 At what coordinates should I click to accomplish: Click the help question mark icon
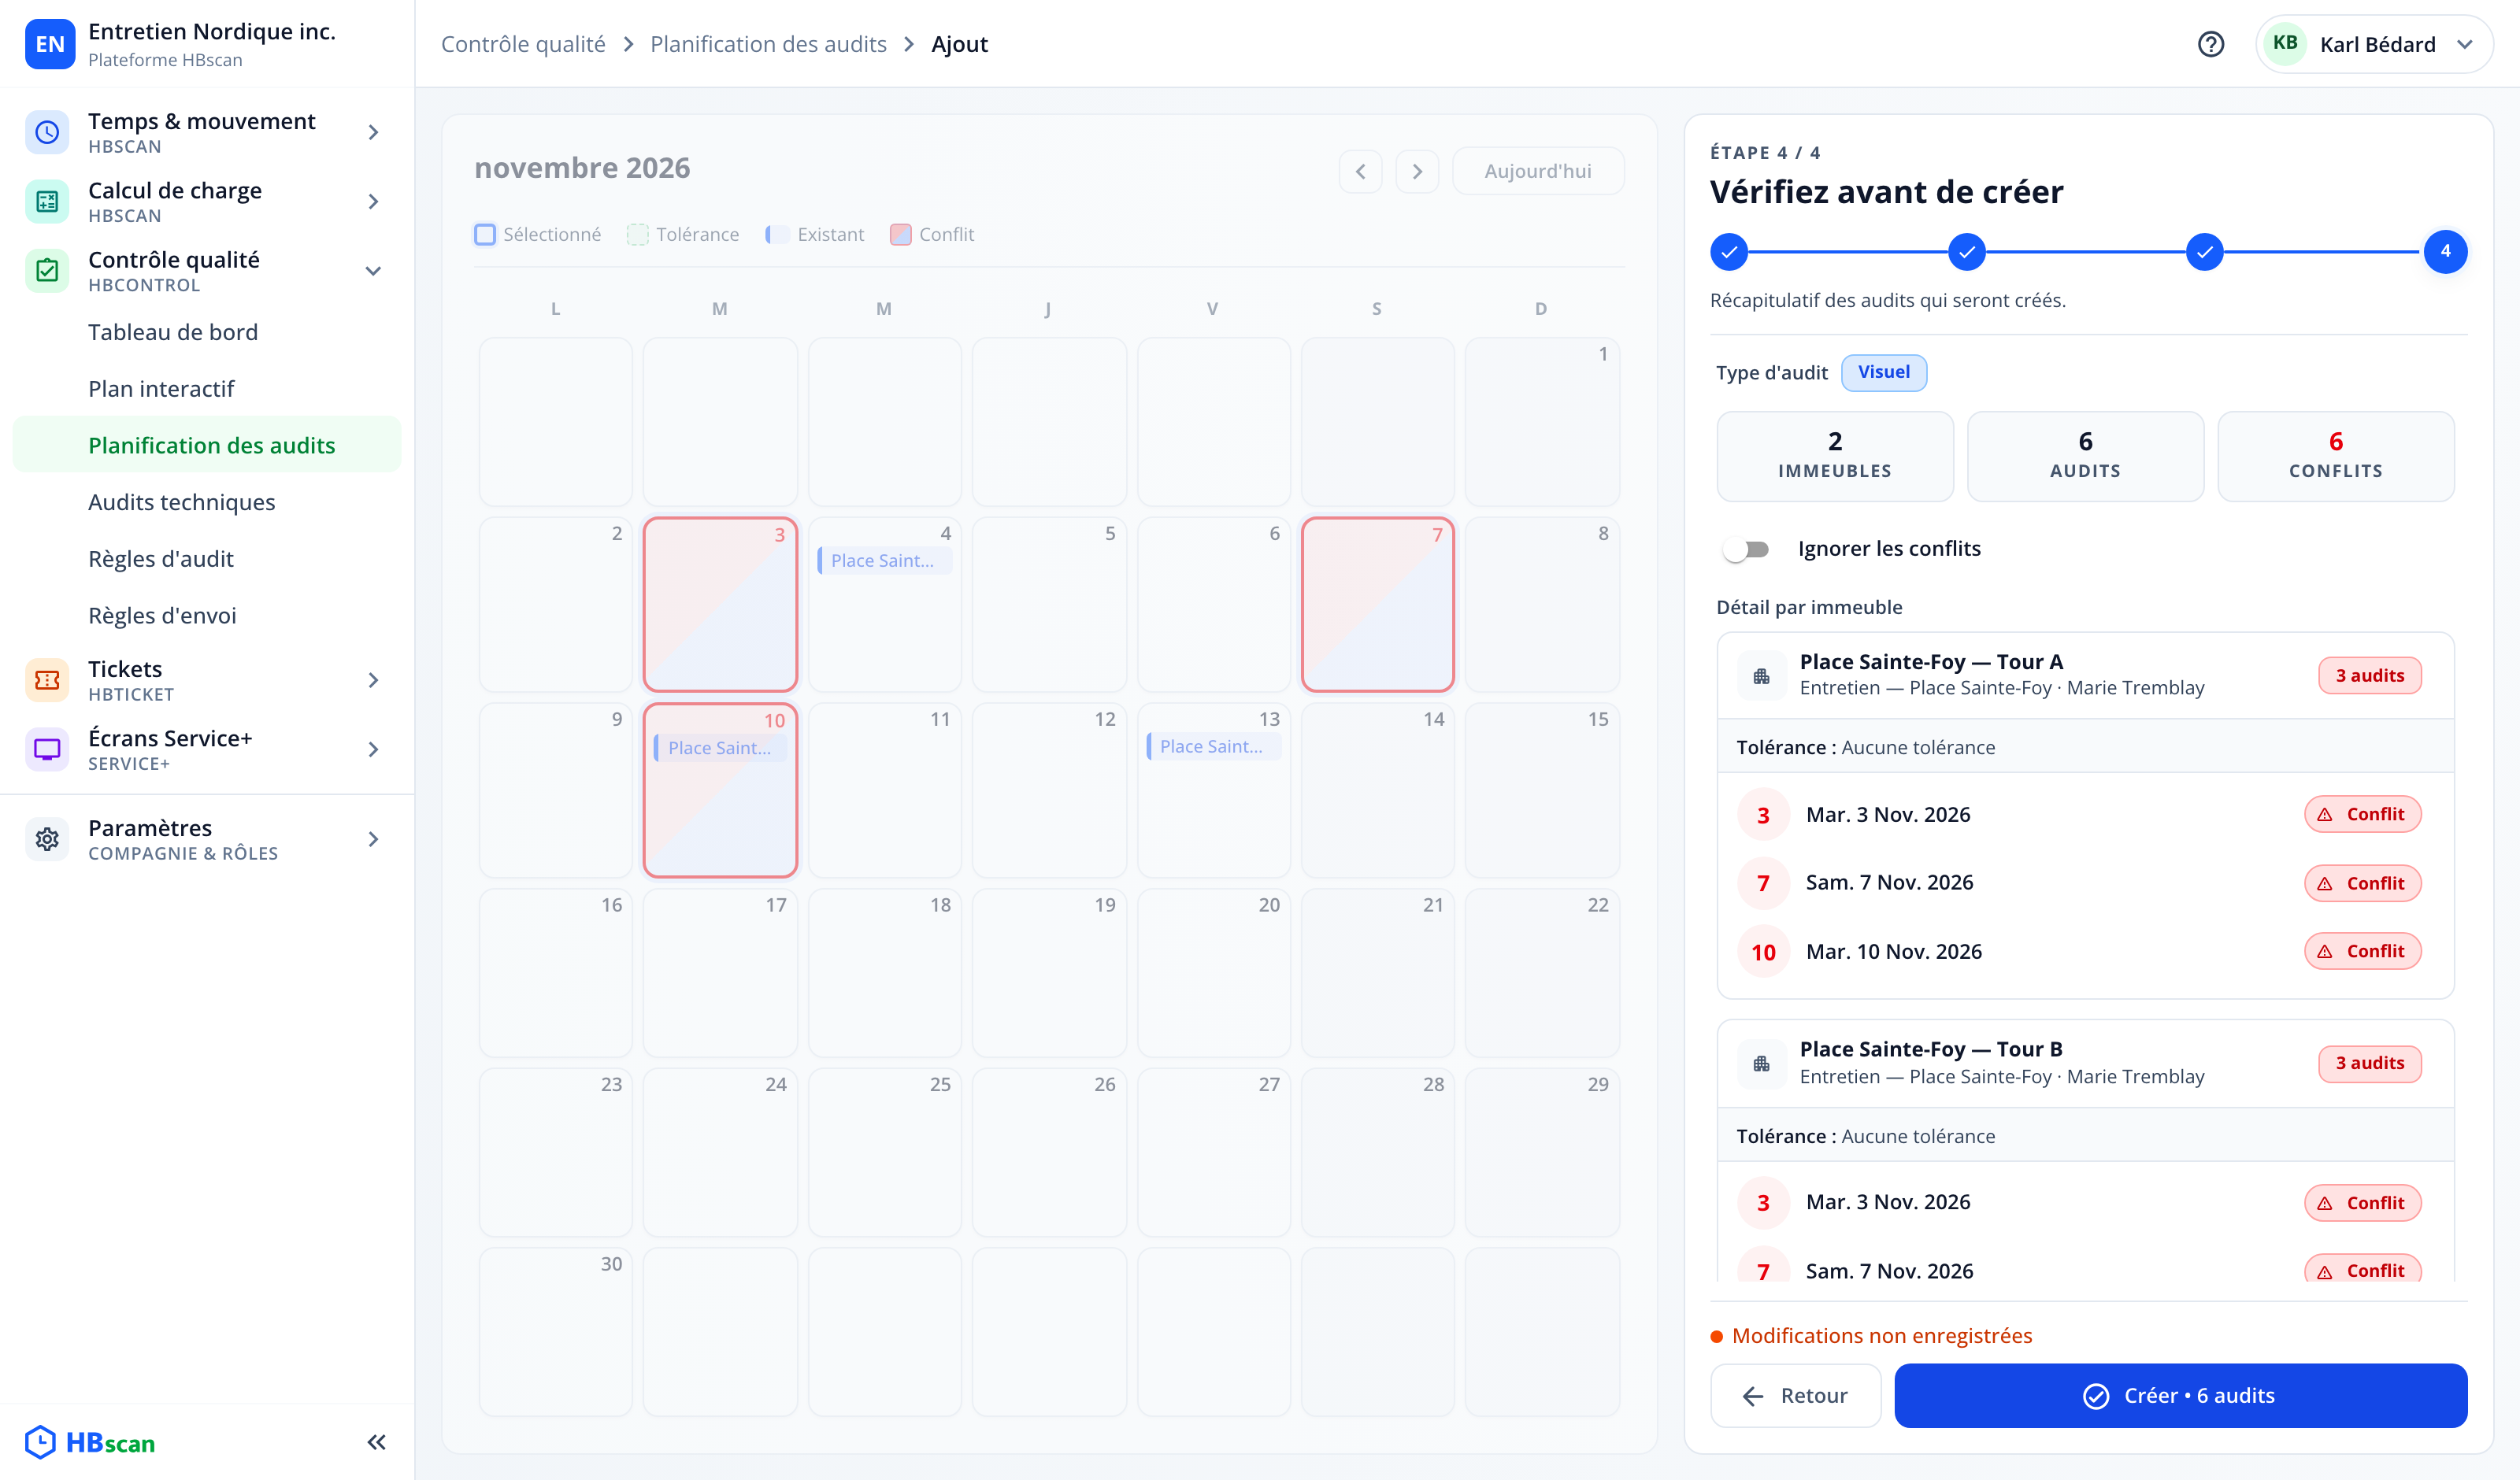[x=2211, y=44]
